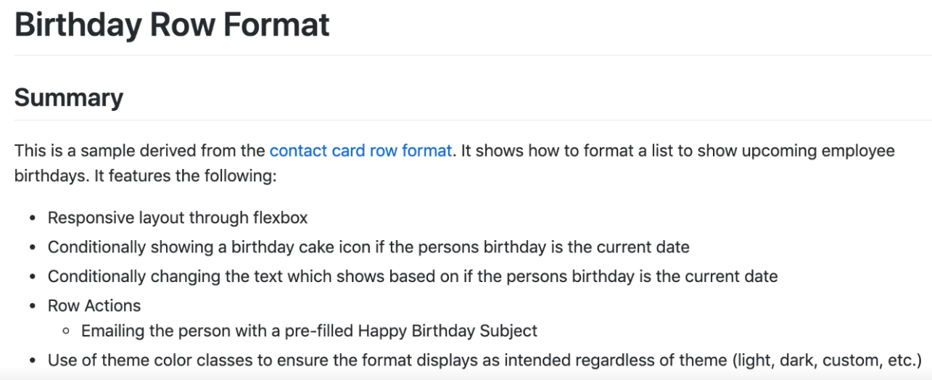Click the intro sentence starting 'This is a sample'

click(454, 151)
